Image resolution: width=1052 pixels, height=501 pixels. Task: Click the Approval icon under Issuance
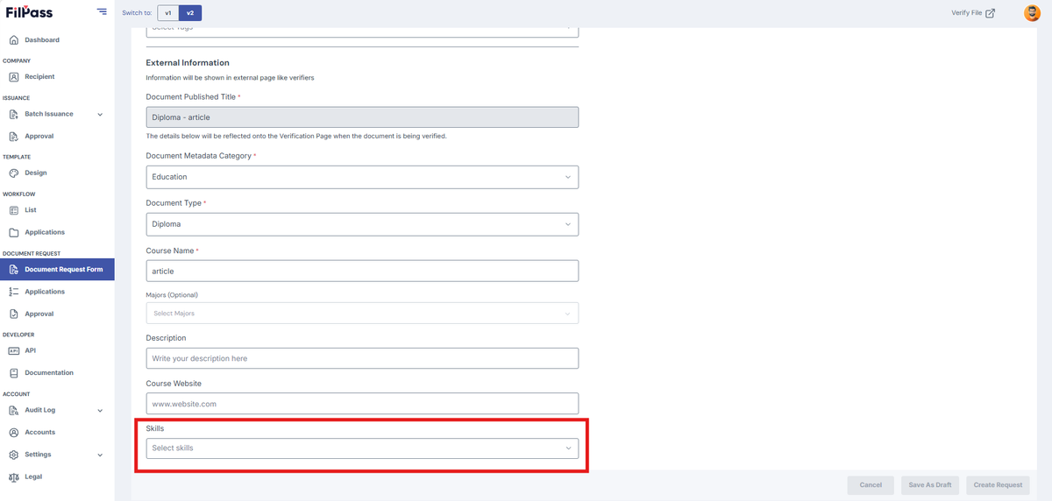(14, 137)
